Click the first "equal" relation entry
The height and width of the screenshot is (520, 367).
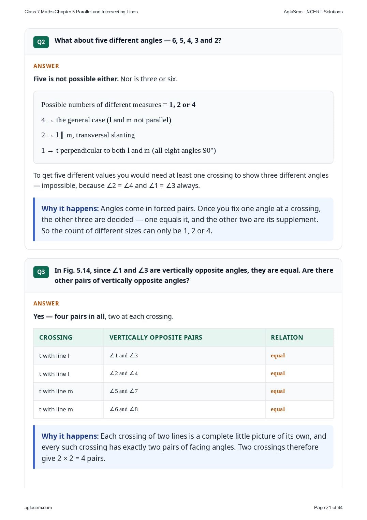pos(278,356)
